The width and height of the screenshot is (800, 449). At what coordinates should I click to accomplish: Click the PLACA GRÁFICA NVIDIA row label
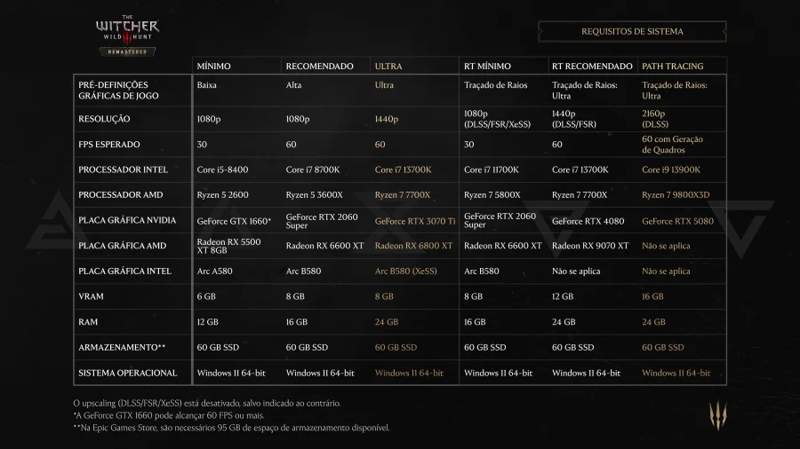pyautogui.click(x=127, y=220)
